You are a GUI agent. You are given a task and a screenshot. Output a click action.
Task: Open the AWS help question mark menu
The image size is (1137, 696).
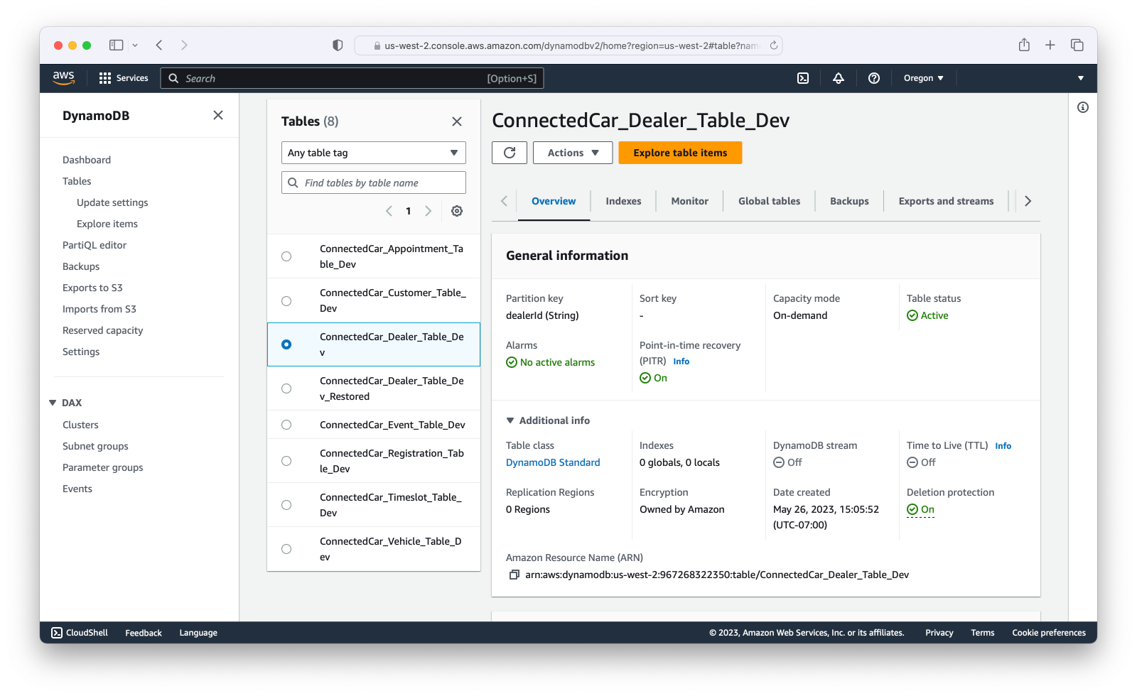[874, 78]
